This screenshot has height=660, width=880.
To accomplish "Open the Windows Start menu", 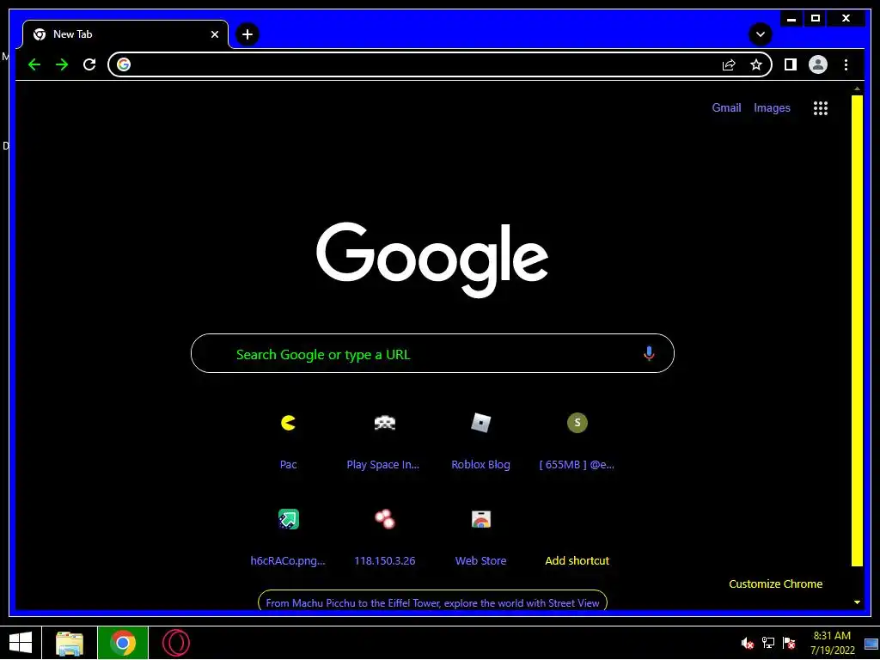I will click(x=21, y=643).
